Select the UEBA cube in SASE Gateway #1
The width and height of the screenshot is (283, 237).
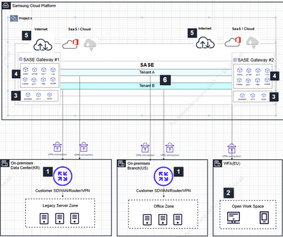coord(53,79)
